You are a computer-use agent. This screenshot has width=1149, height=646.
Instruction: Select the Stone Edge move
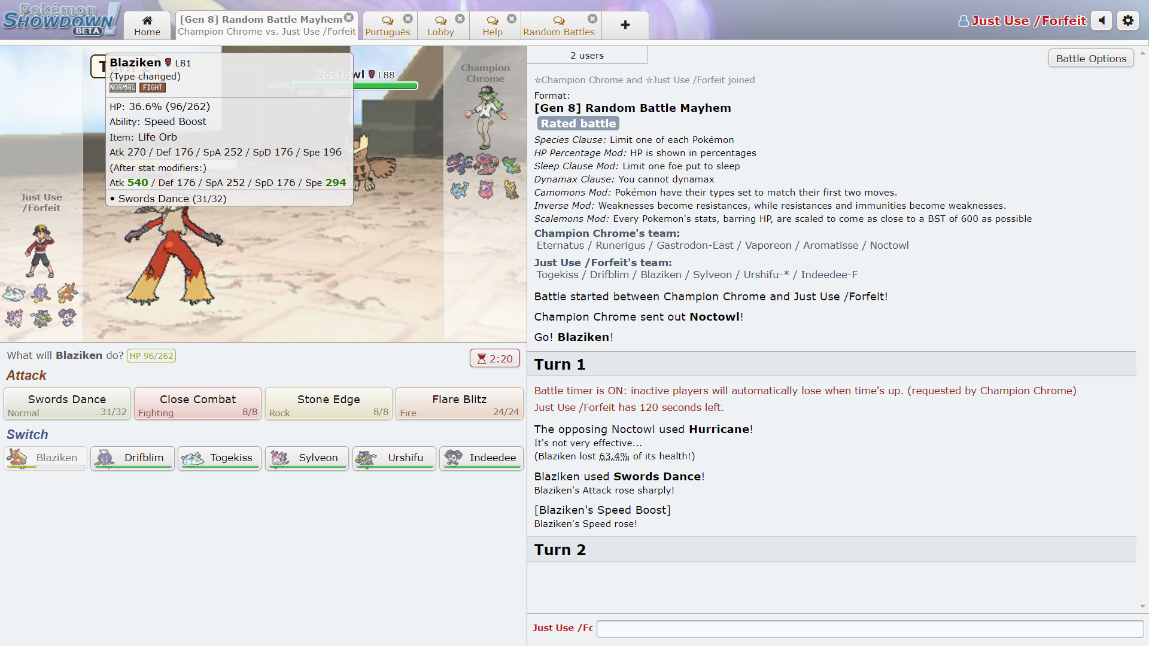pos(329,404)
